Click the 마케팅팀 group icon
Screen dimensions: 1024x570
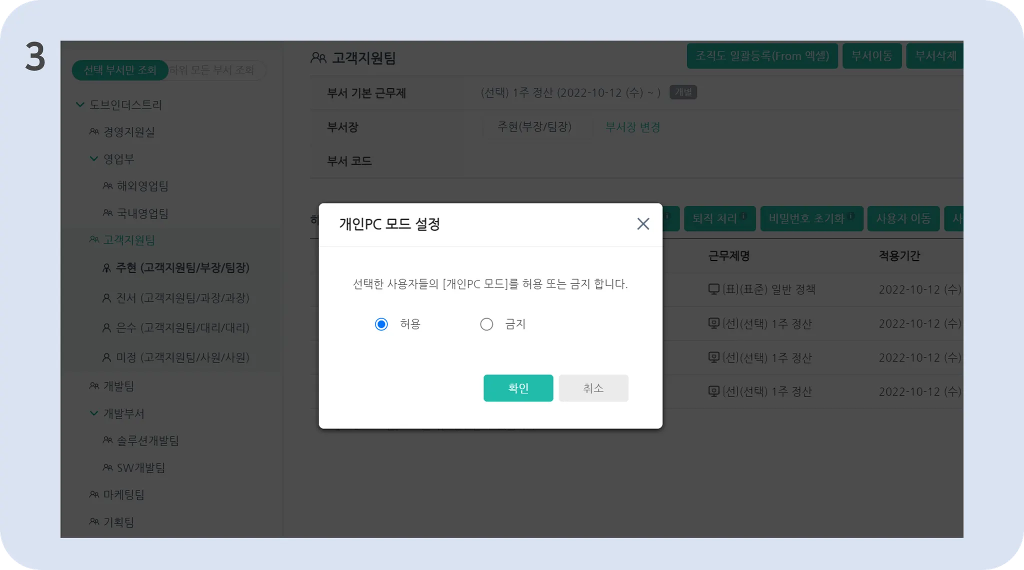(94, 494)
